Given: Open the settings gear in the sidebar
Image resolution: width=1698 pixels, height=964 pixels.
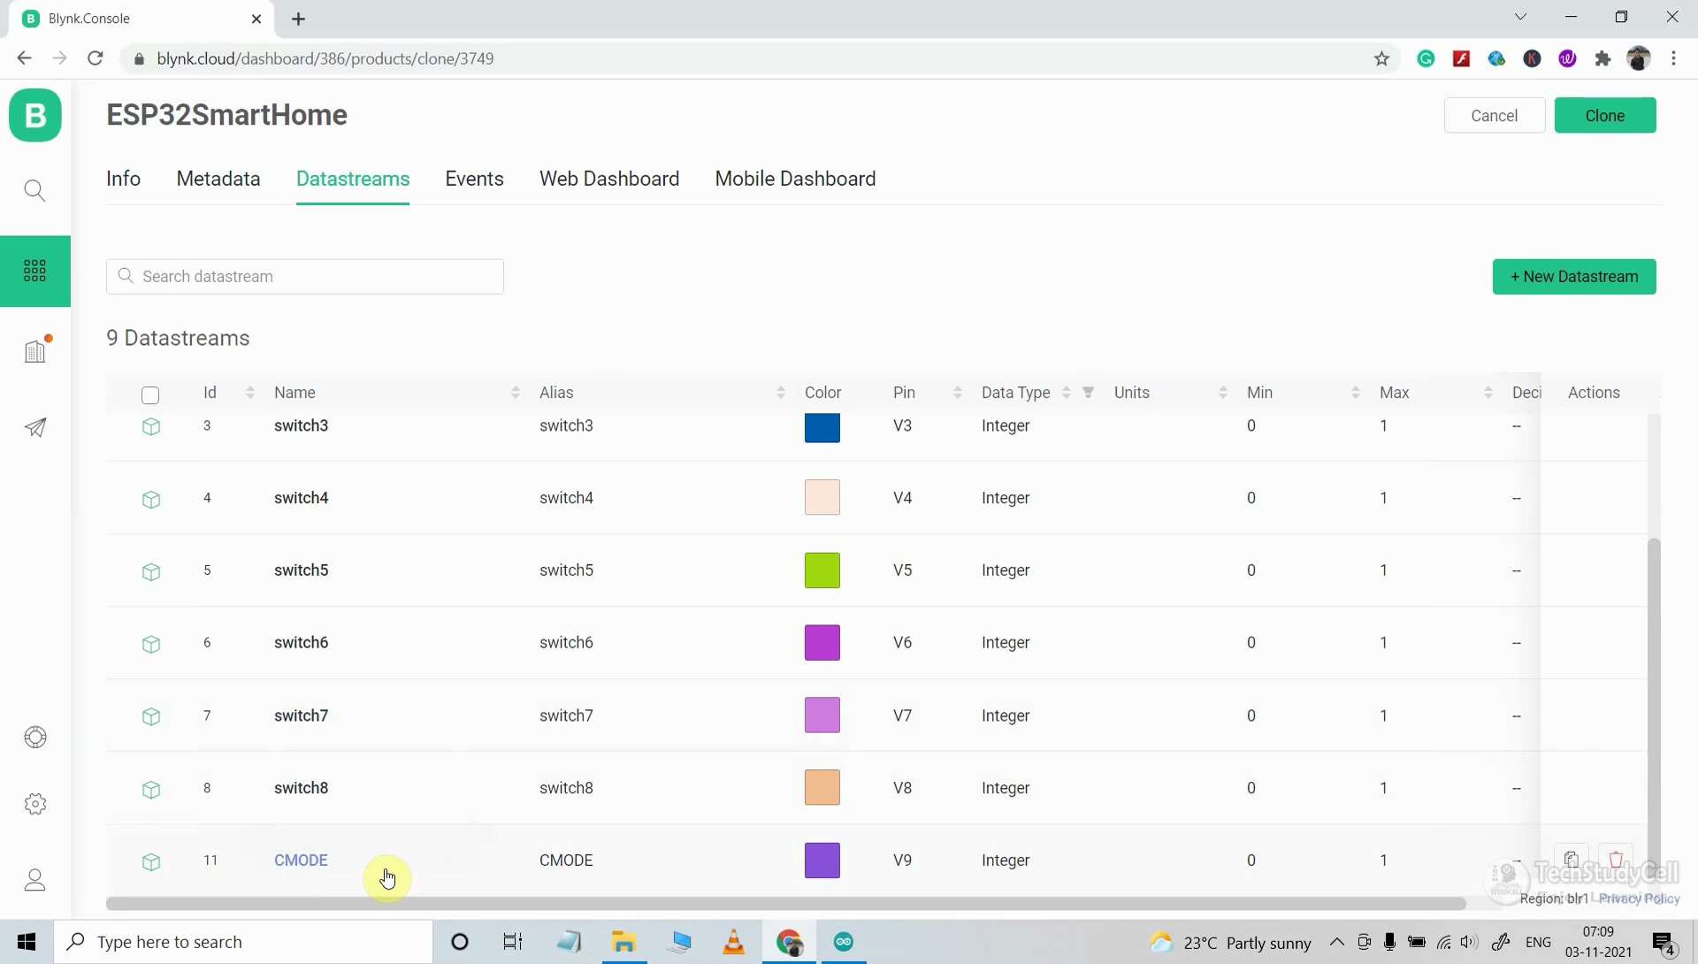Looking at the screenshot, I should pos(34,804).
